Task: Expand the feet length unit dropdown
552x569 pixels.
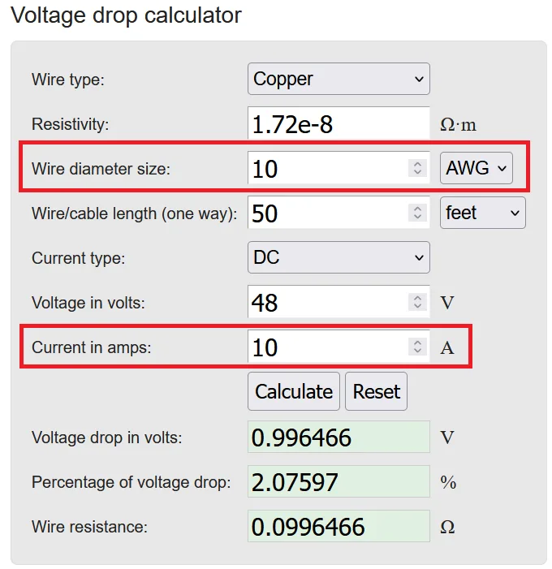Action: [483, 213]
